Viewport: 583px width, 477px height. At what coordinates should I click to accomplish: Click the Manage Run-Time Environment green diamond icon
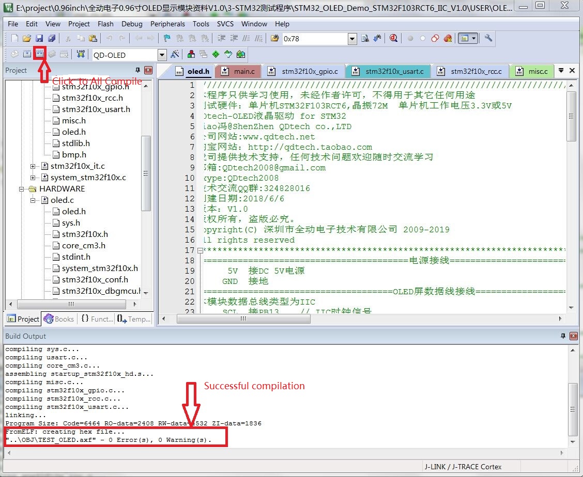point(216,54)
